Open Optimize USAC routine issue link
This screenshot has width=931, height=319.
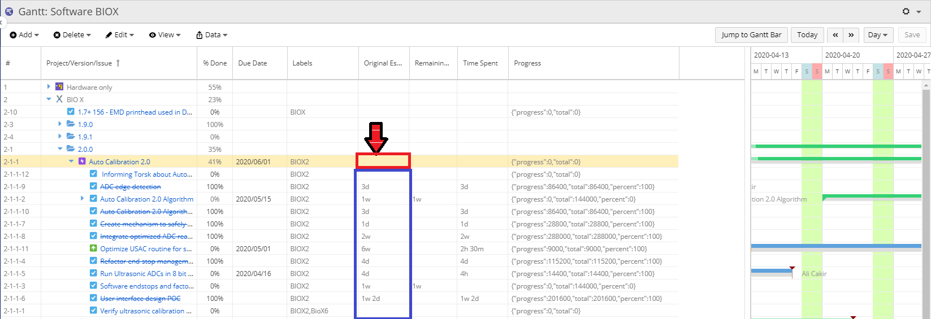coord(146,248)
